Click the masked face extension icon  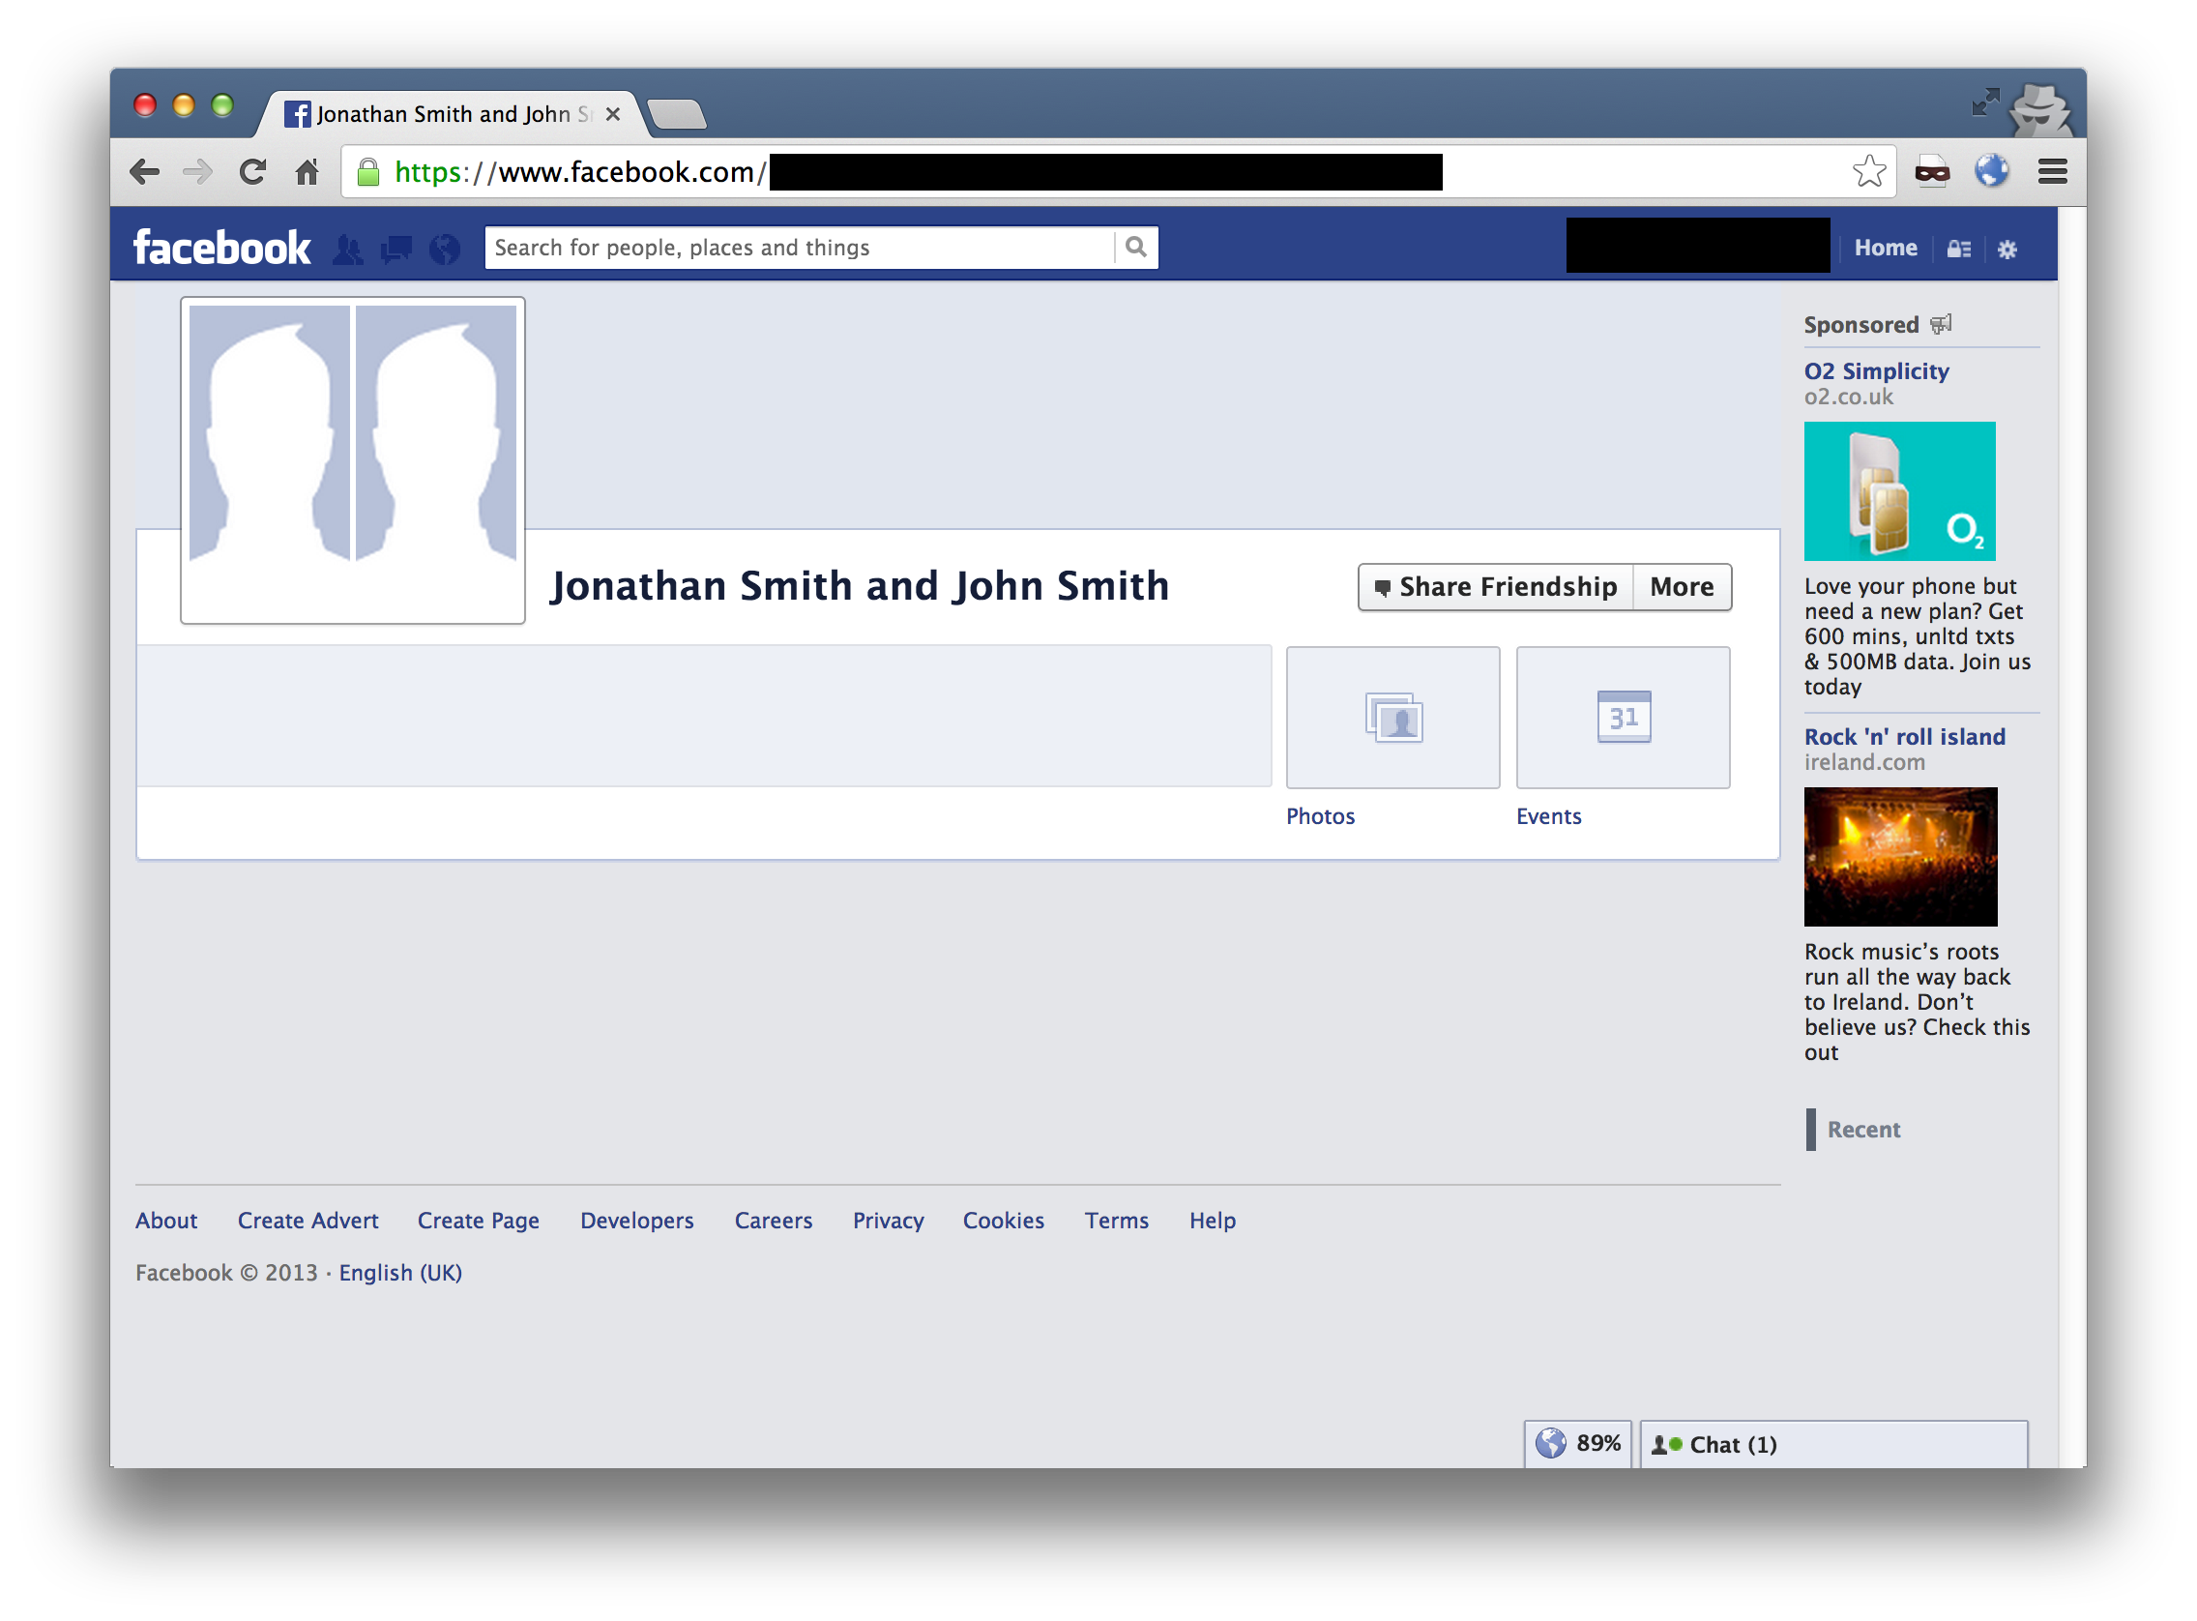pos(1933,173)
